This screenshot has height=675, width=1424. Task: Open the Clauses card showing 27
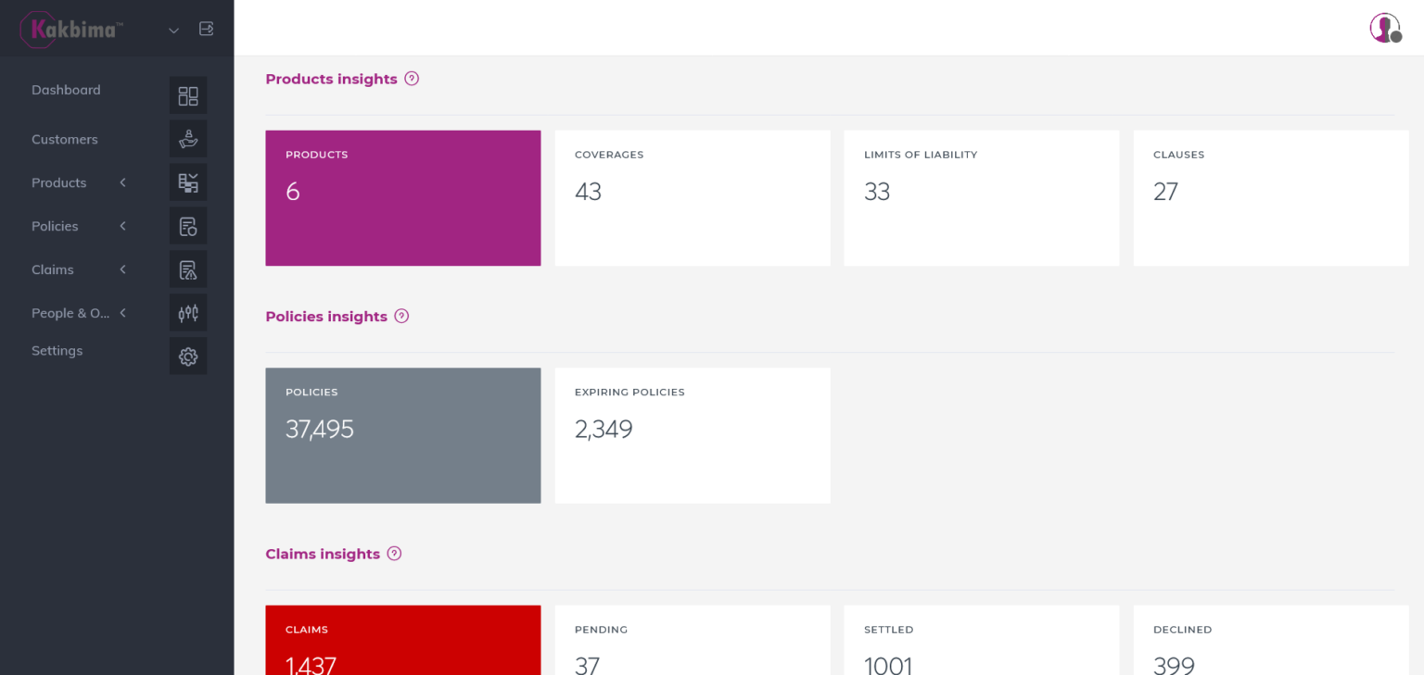(x=1271, y=198)
